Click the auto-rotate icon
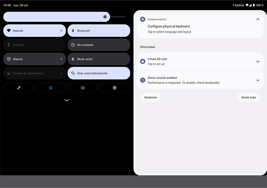 pyautogui.click(x=73, y=73)
